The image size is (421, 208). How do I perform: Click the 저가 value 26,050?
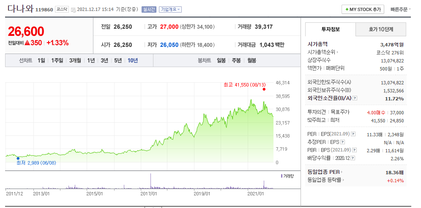click(x=169, y=45)
